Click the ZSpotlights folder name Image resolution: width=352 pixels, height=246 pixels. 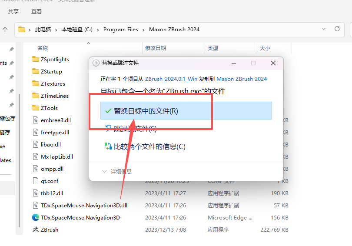click(x=55, y=60)
